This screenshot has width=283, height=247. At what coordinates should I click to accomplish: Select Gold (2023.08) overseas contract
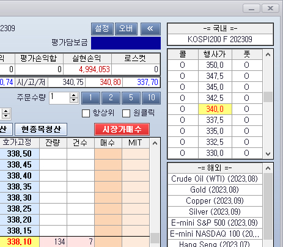(x=215, y=190)
